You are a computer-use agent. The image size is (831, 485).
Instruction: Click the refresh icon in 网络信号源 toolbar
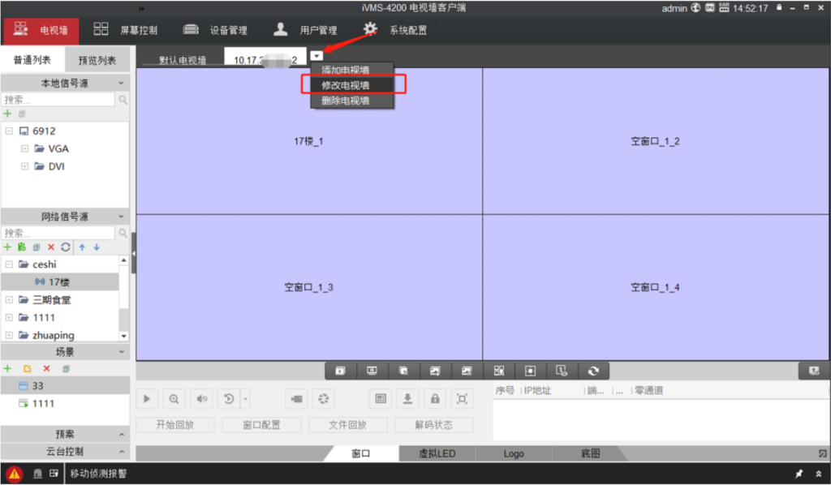pos(66,247)
